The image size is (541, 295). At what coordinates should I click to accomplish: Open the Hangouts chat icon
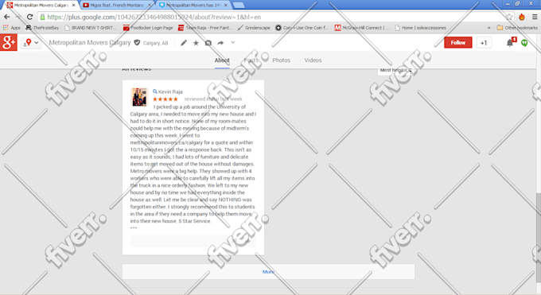click(524, 43)
